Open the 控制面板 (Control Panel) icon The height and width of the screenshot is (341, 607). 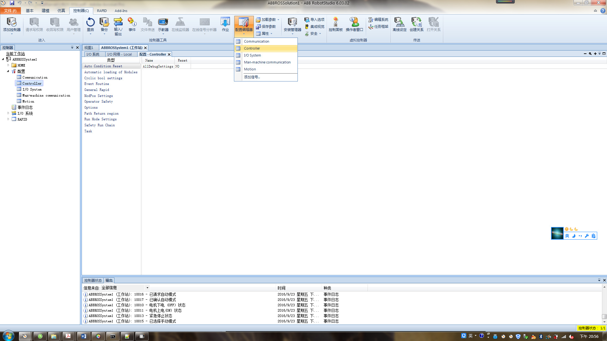335,25
